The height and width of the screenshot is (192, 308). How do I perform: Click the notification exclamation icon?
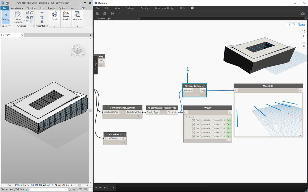(192, 8)
